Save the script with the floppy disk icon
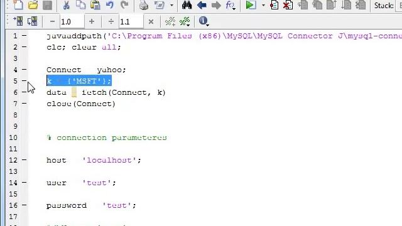The height and width of the screenshot is (226, 402). point(48,5)
